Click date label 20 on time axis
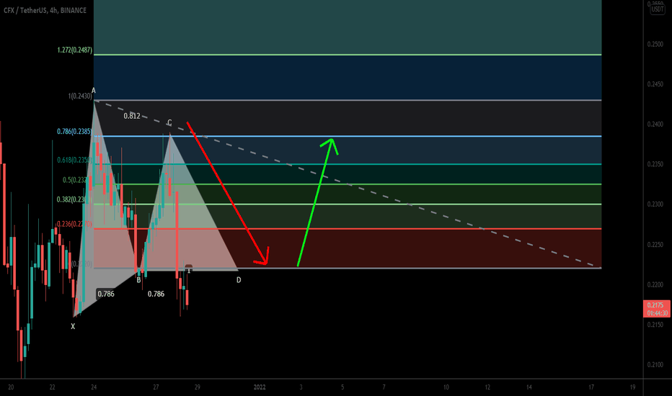672x396 pixels. click(x=11, y=387)
